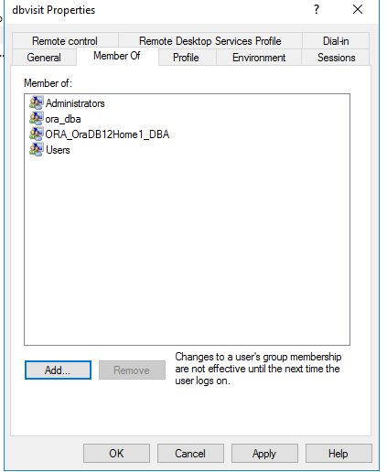
Task: Select the Administrators entry in list
Action: (x=75, y=103)
